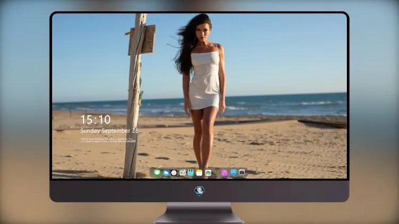Open the Maps app in the dock

pyautogui.click(x=182, y=173)
